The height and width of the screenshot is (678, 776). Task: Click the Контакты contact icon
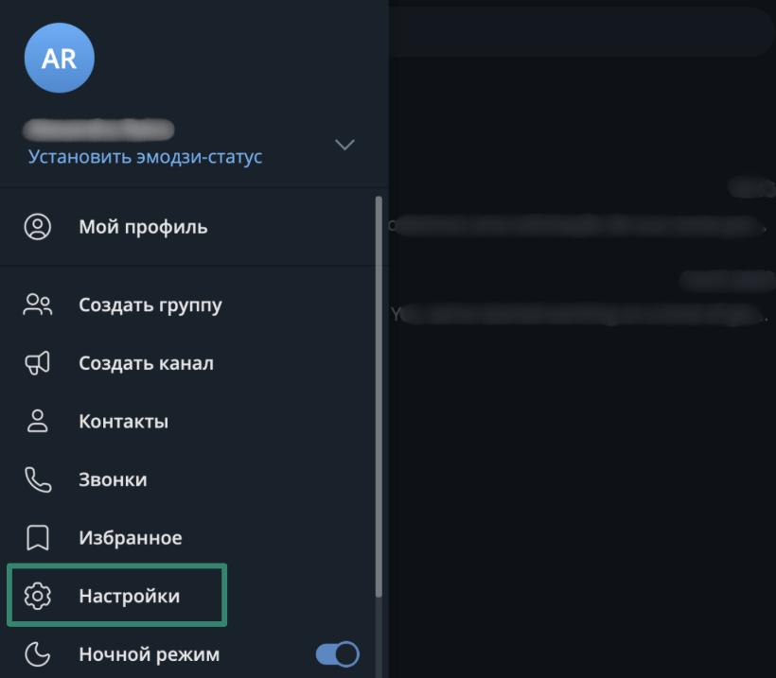(38, 421)
